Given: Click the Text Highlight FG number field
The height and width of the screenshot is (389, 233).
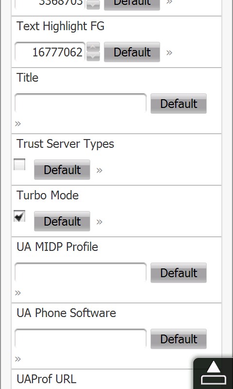Looking at the screenshot, I should (x=50, y=52).
